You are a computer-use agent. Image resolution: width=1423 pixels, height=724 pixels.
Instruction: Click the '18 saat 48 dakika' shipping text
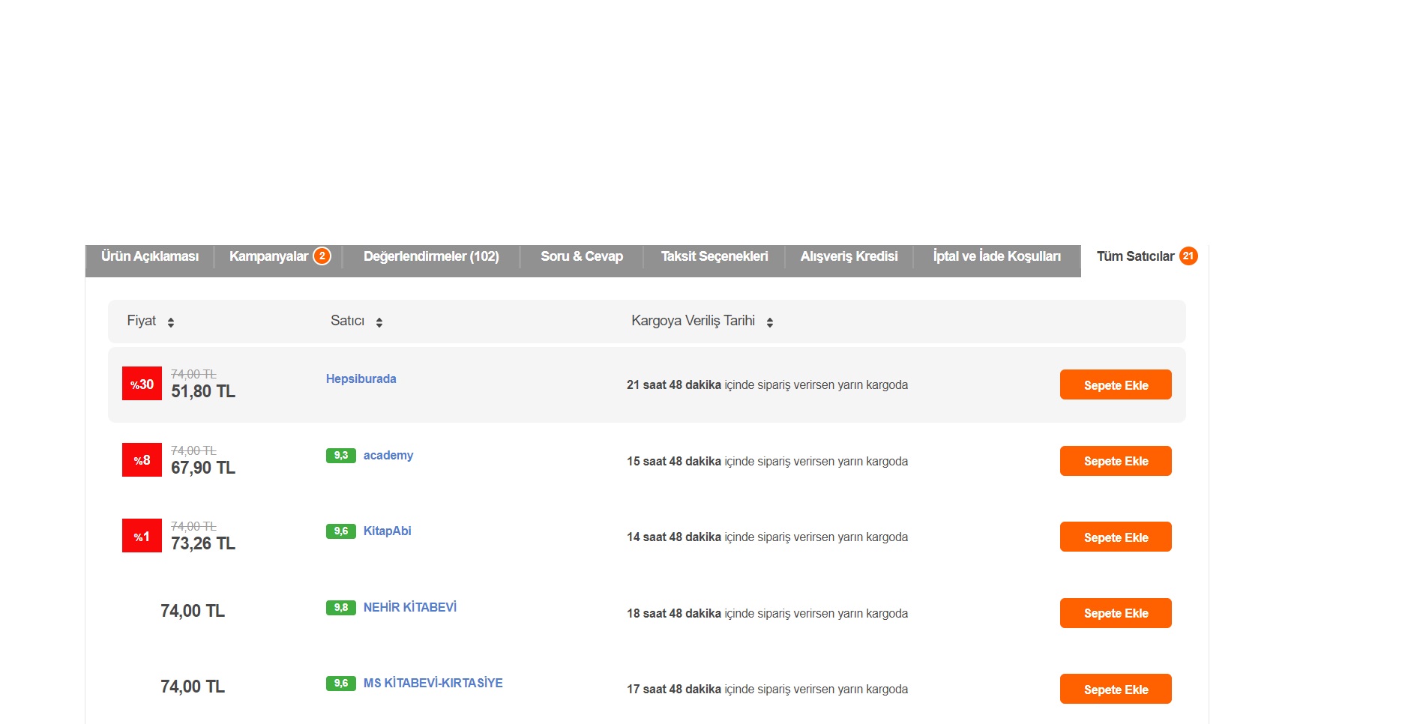pos(674,614)
